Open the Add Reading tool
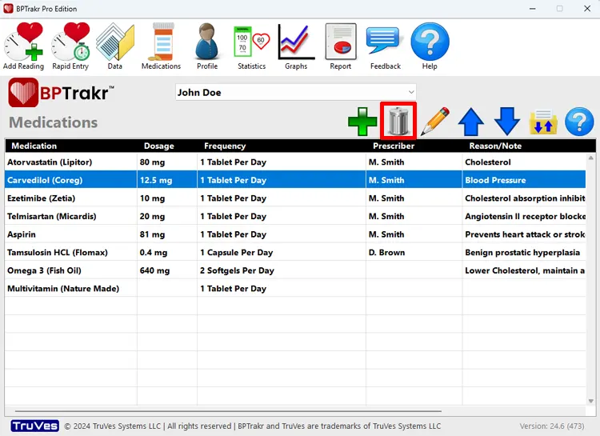Screen dimensions: 600x436 point(23,46)
